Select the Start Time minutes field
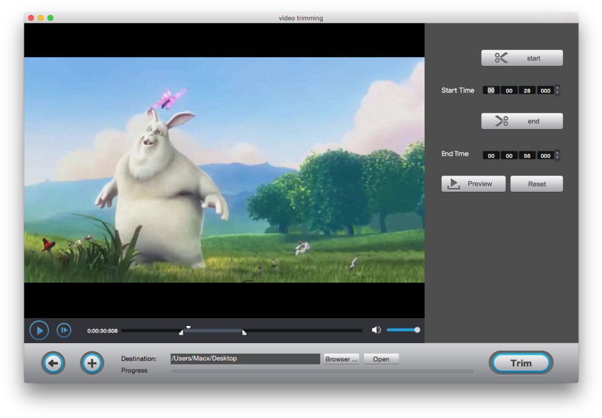602x418 pixels. click(x=509, y=90)
